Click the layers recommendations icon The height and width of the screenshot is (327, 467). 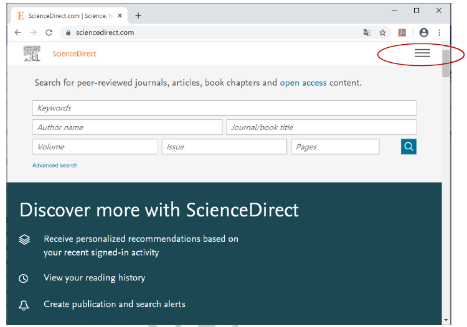(24, 239)
